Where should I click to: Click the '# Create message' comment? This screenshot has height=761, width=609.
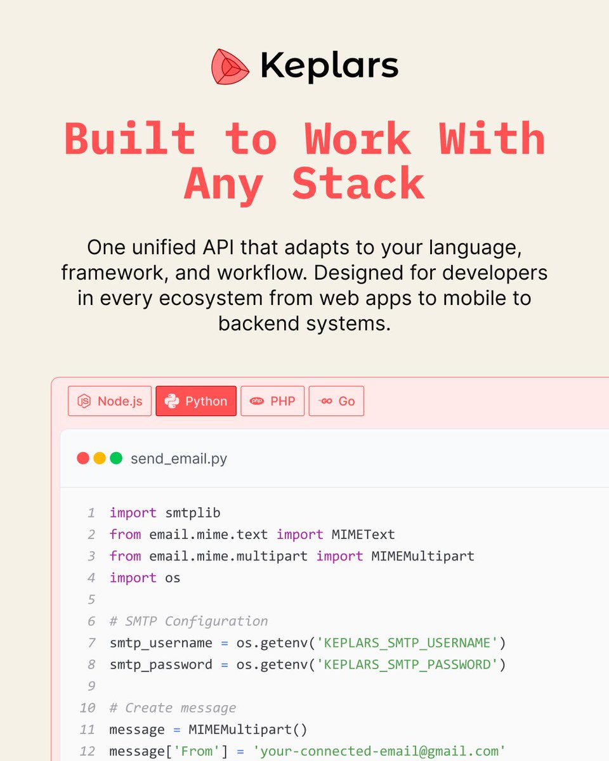[x=173, y=708]
